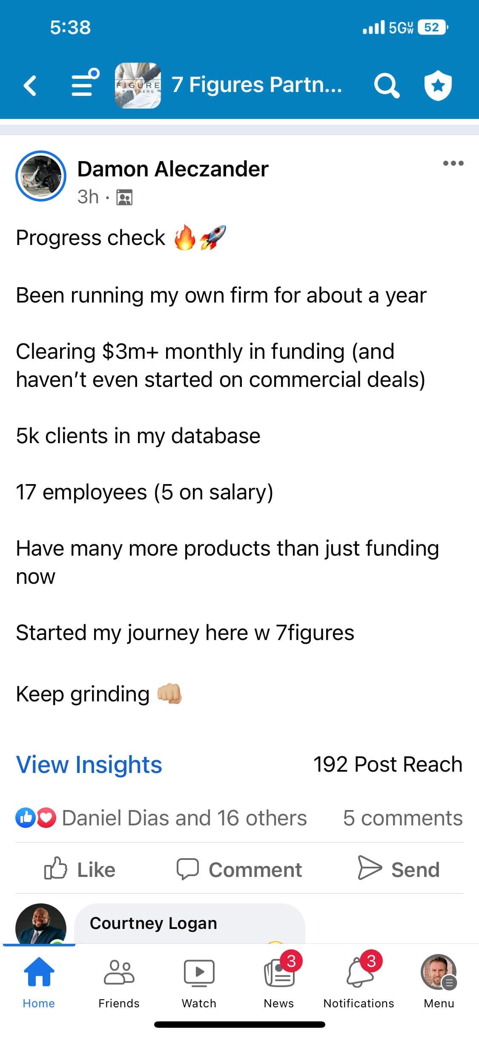Tap the 7 Figures Partners group thumbnail
479x1038 pixels.
coord(138,85)
